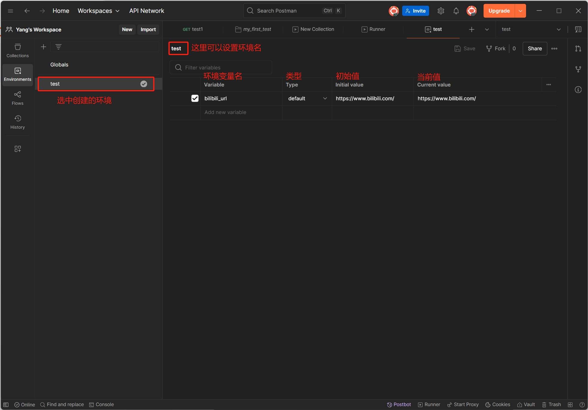Image resolution: width=588 pixels, height=410 pixels.
Task: Open the environment quick look icon
Action: click(x=578, y=29)
